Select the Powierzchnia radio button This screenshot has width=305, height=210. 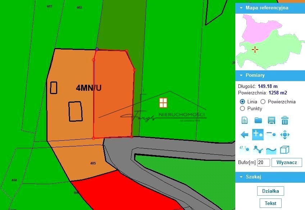point(263,102)
